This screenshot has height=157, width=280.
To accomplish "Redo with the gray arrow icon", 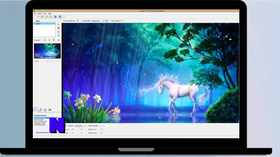I will pyautogui.click(x=51, y=17).
